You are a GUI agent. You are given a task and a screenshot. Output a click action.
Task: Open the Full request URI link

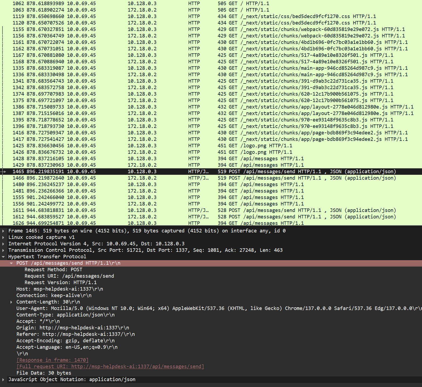pos(110,367)
